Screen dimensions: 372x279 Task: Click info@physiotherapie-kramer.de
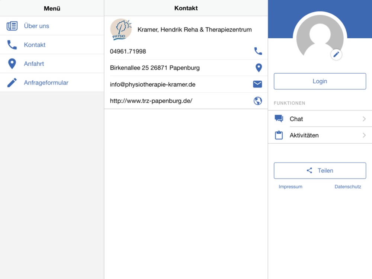tap(153, 84)
